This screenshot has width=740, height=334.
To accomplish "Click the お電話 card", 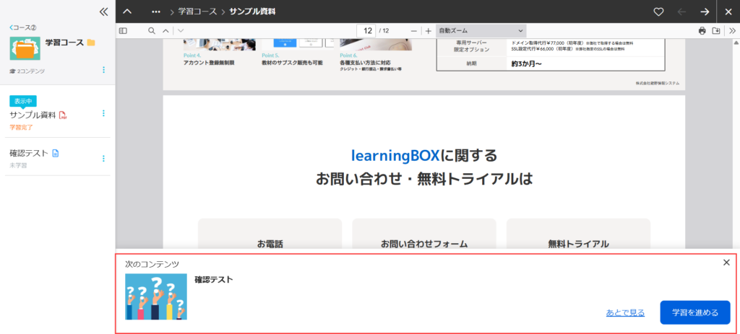I will 270,234.
